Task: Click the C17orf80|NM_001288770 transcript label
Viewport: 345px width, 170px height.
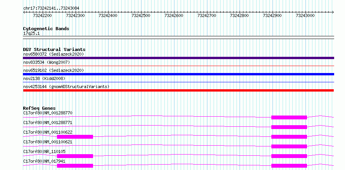Action: (x=48, y=113)
